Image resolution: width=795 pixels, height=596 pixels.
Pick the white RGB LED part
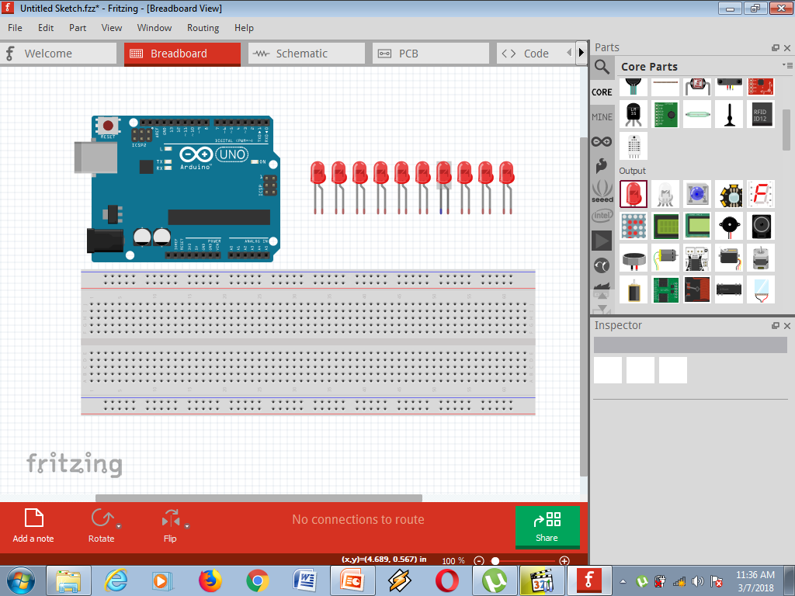tap(665, 194)
